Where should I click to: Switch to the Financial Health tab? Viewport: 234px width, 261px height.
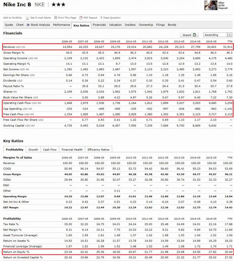pos(72,149)
